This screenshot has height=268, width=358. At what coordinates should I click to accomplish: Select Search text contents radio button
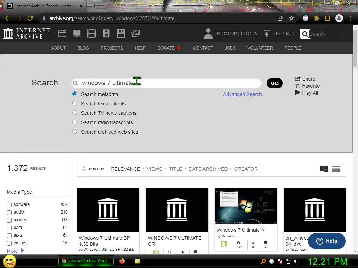click(x=74, y=103)
